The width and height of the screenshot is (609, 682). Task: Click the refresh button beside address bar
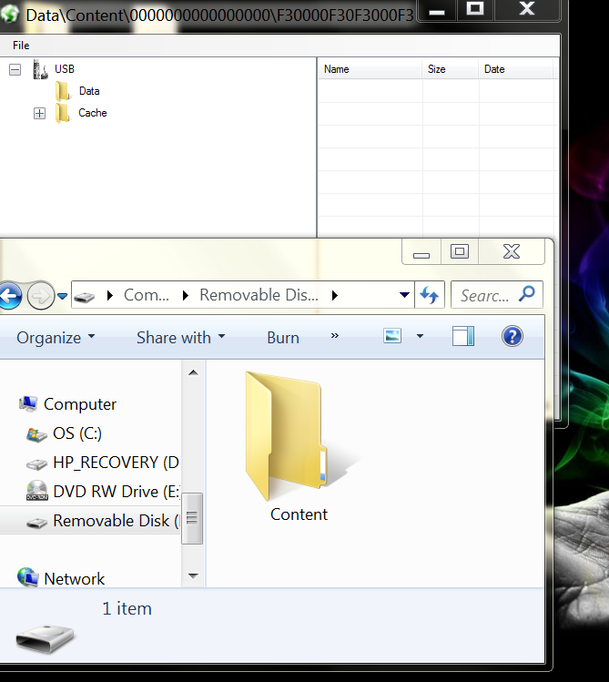[x=430, y=295]
